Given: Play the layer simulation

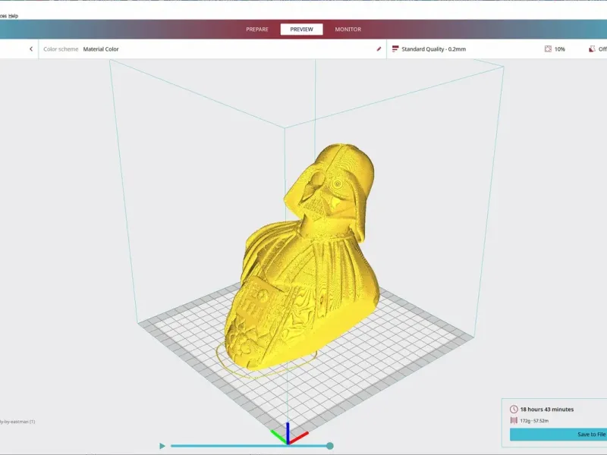Looking at the screenshot, I should [162, 446].
